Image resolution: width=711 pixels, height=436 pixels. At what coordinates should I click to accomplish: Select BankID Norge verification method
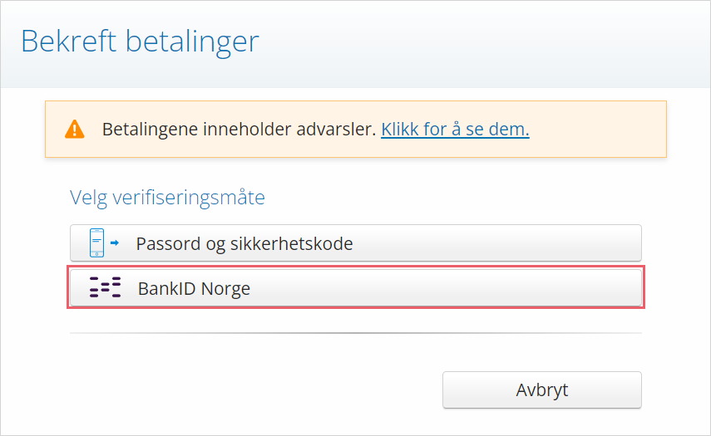point(356,288)
